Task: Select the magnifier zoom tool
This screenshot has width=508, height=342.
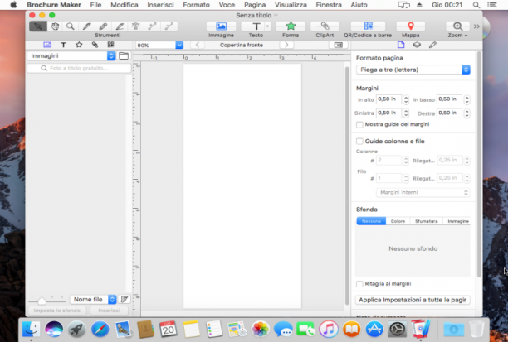Action: [71, 26]
